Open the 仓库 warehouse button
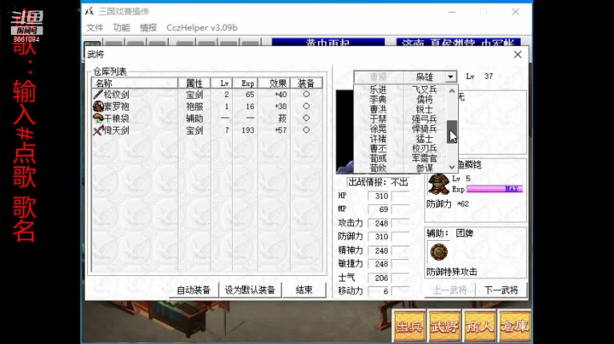This screenshot has width=614, height=344. 515,326
